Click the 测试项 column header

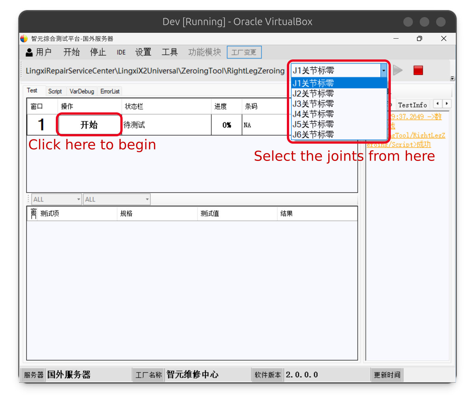pos(77,214)
